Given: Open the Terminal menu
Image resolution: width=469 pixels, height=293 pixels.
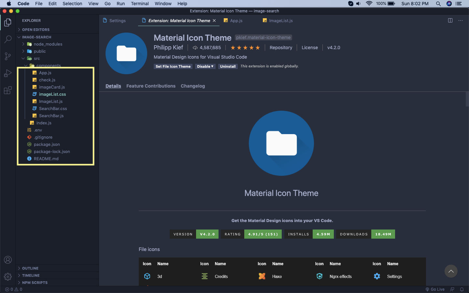Looking at the screenshot, I should click(140, 4).
